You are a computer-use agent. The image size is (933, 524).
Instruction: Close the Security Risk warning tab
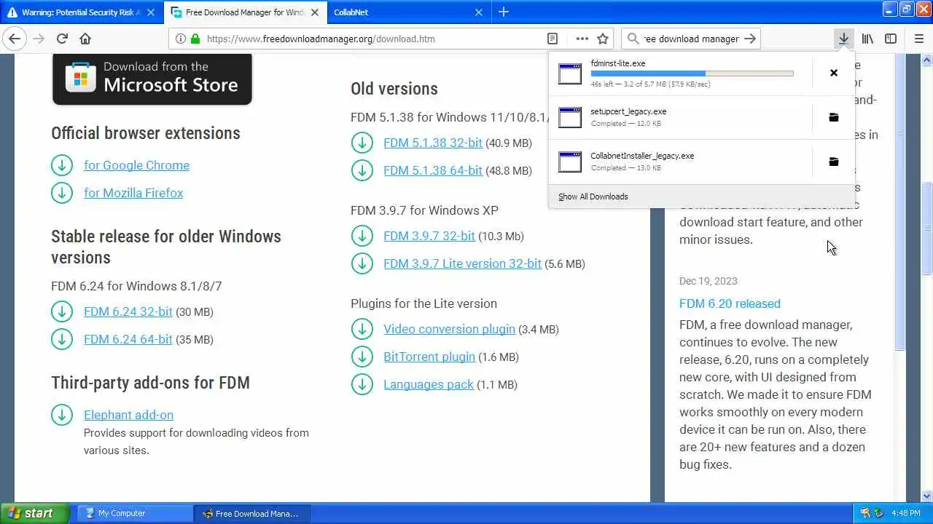[x=151, y=12]
